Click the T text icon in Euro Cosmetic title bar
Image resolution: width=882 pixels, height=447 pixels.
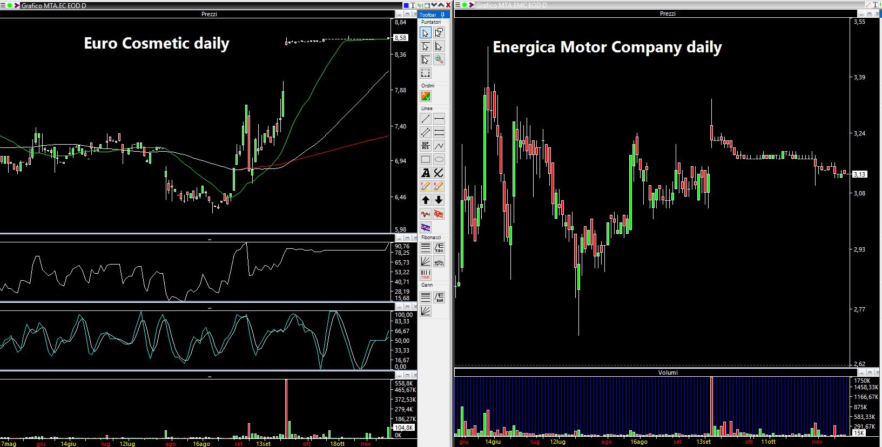(413, 5)
